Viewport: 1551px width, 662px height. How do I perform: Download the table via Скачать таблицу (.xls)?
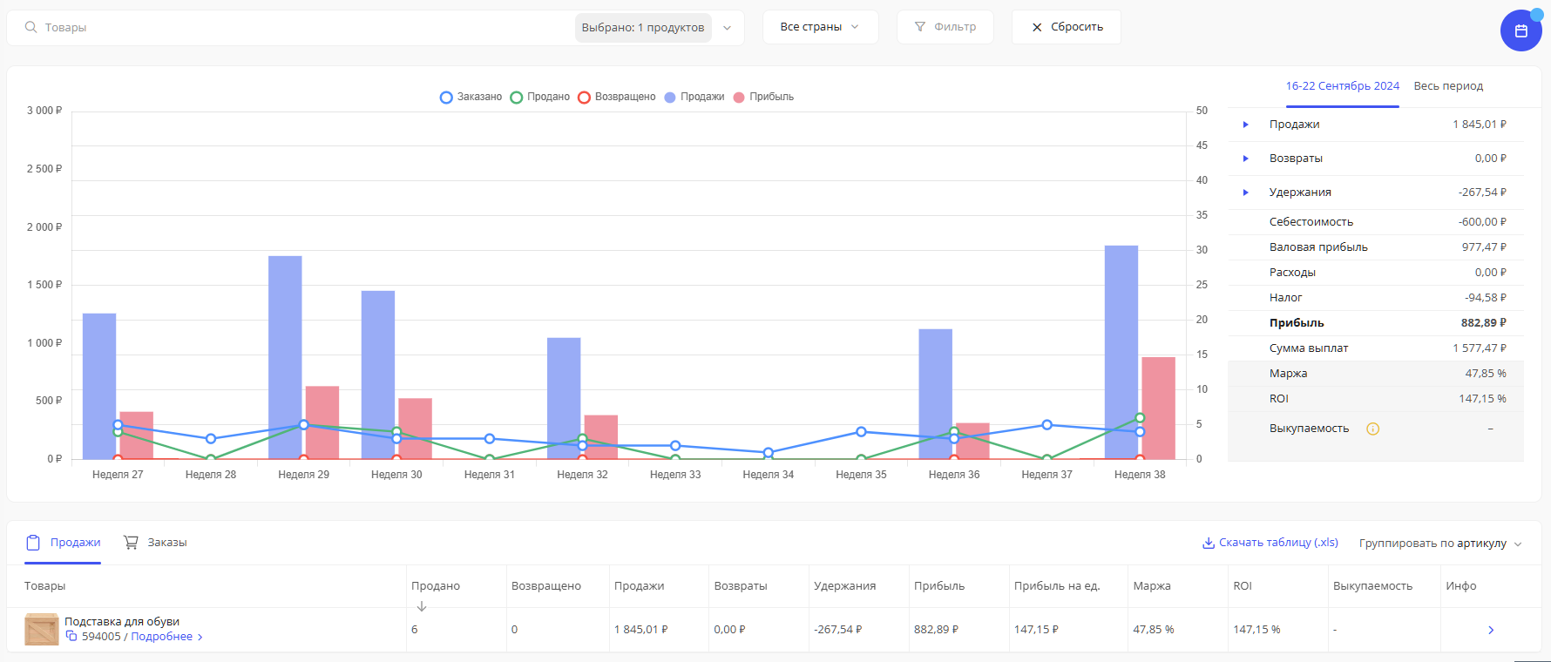point(1270,543)
